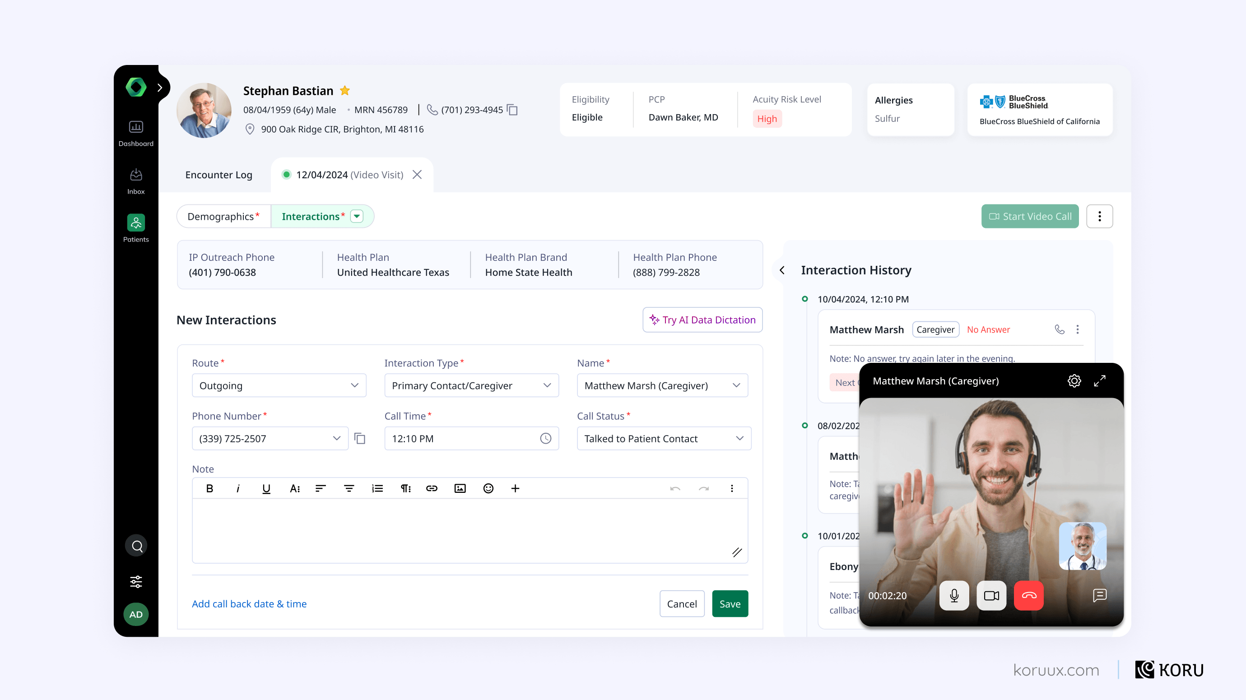End the video call with Matthew Marsh
The width and height of the screenshot is (1246, 700).
click(x=1029, y=595)
